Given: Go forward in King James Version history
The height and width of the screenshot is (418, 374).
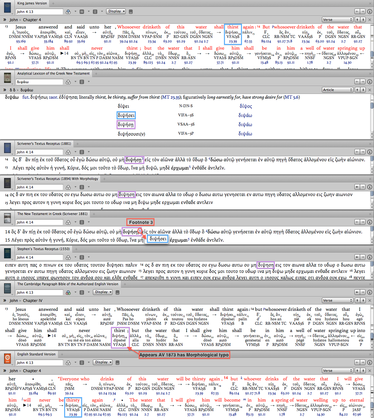Looking at the screenshot, I should pyautogui.click(x=363, y=11).
